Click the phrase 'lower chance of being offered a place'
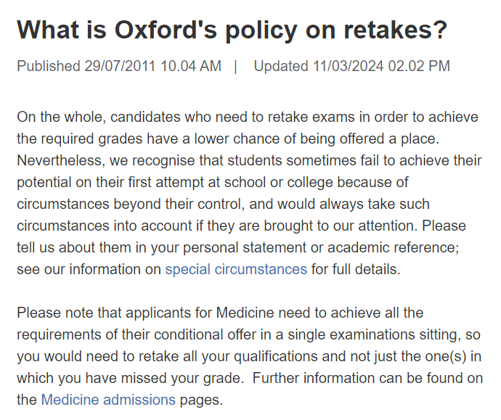This screenshot has width=501, height=420. [317, 139]
